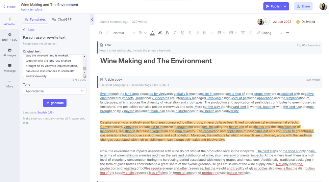This screenshot has width=329, height=182.
Task: Toggle bold formatting
Action: (x=167, y=33)
